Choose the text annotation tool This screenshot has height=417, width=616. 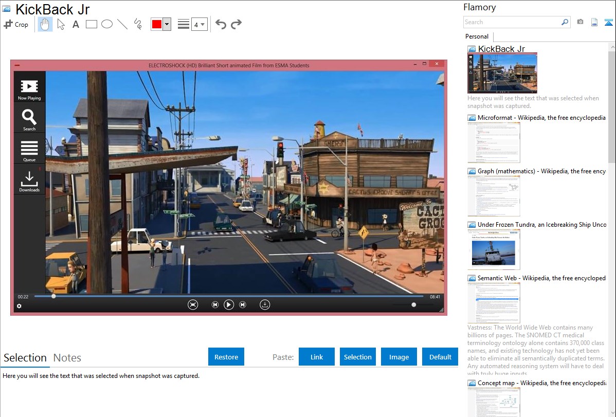pos(76,24)
